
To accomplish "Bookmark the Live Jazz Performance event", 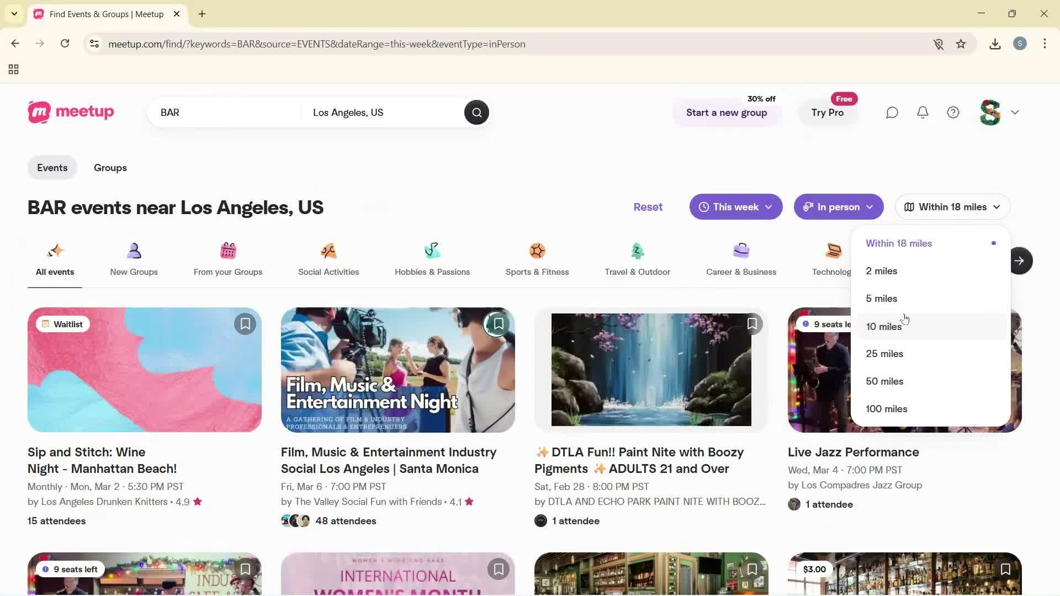I will tap(1005, 323).
